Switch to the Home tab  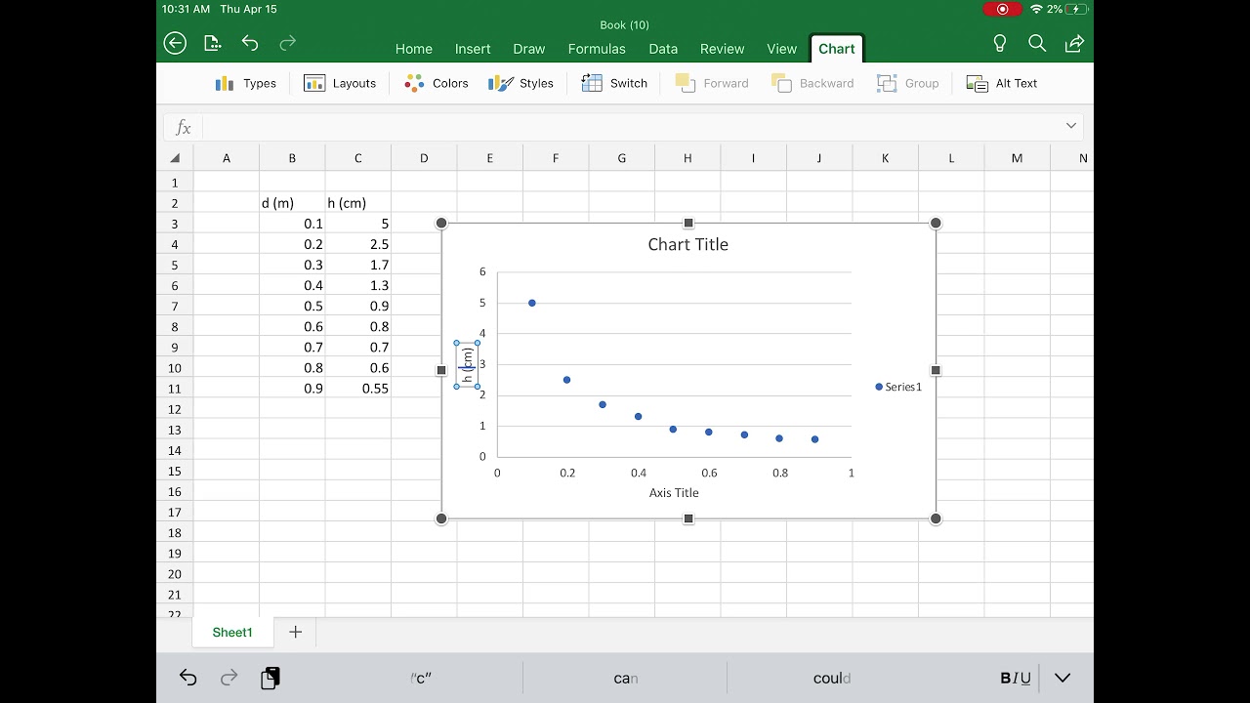[414, 49]
